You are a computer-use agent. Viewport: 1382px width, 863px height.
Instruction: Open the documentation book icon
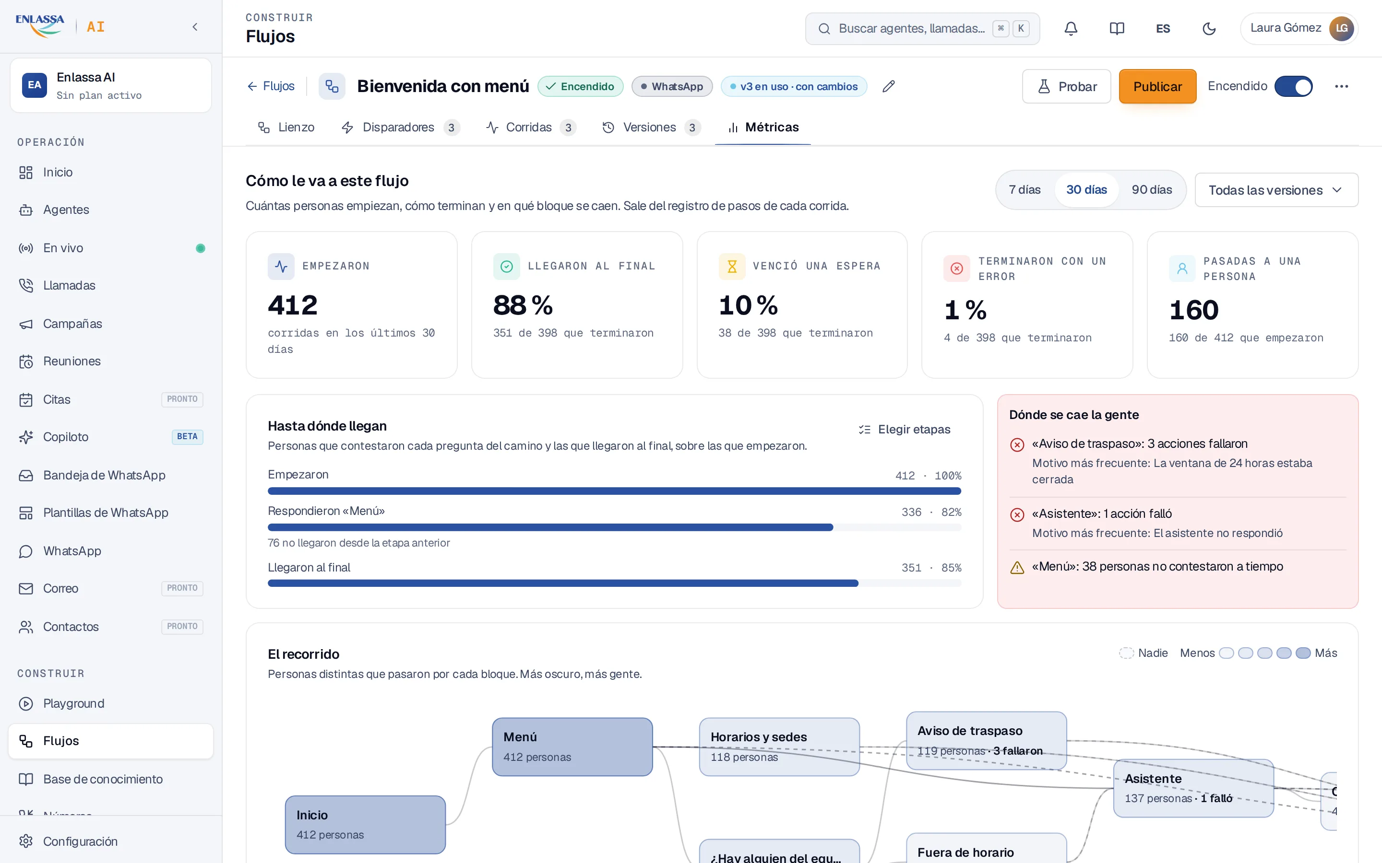point(1117,29)
